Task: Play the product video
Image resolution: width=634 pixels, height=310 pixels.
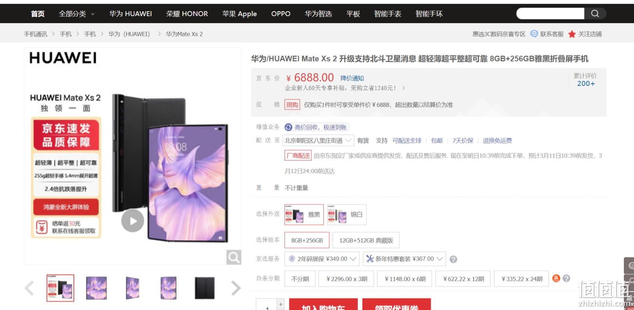Action: (x=132, y=220)
